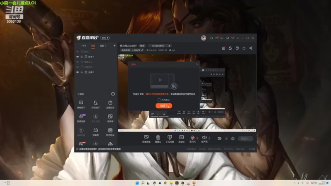Tick the 不再提示 checkbox in the dialog

[159, 100]
